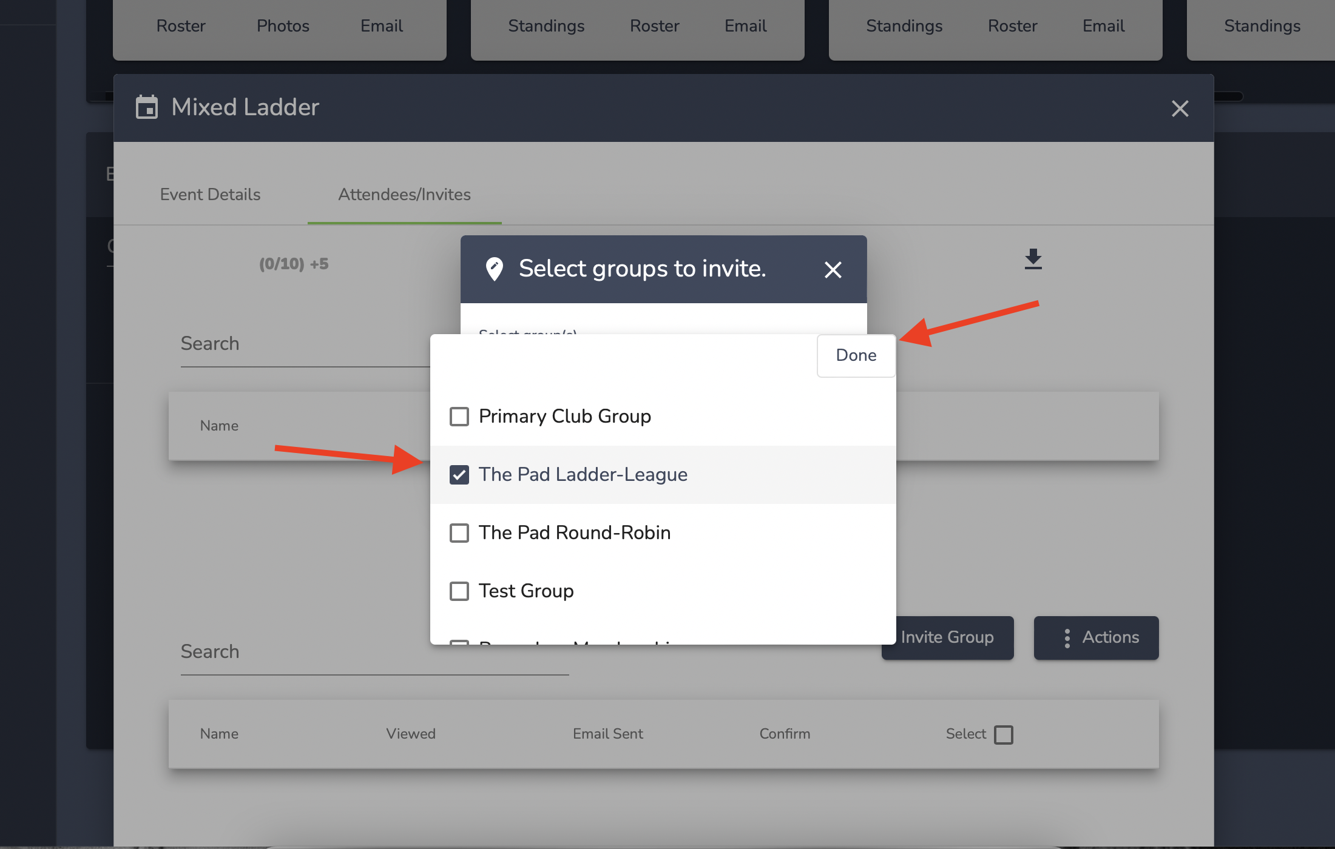
Task: Open the Actions three-dot menu
Action: [x=1096, y=637]
